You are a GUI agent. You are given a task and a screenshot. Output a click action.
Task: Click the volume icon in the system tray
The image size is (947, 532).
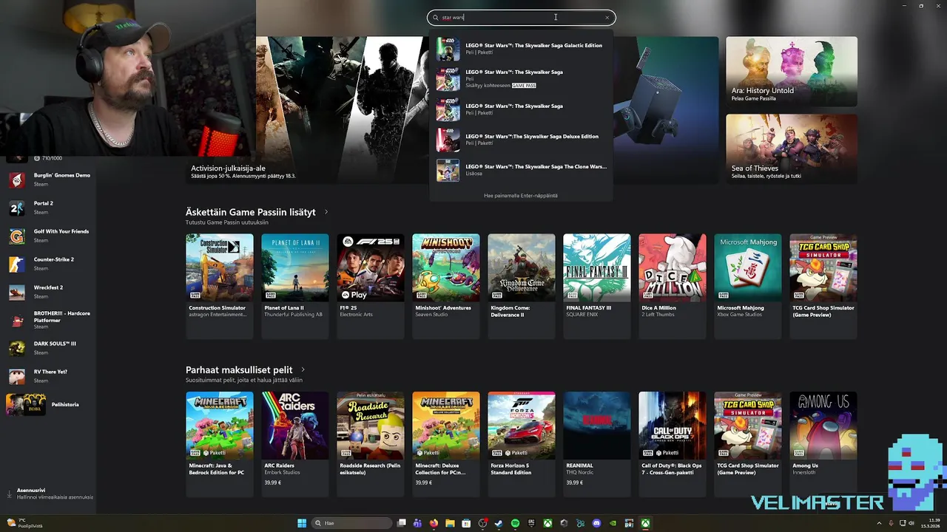click(911, 523)
